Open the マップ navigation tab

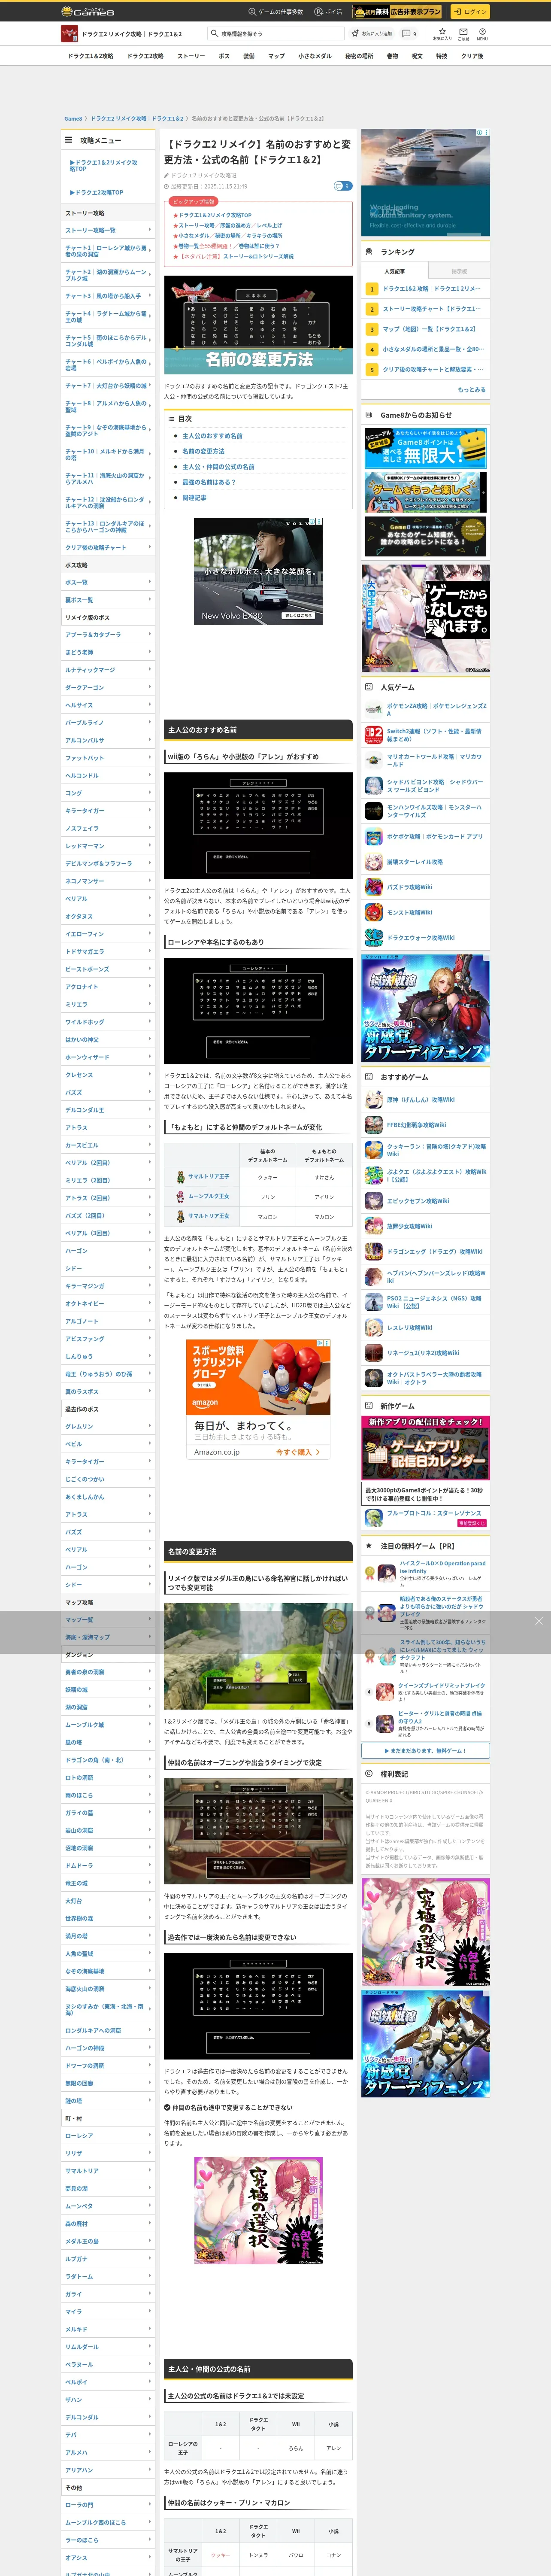276,56
